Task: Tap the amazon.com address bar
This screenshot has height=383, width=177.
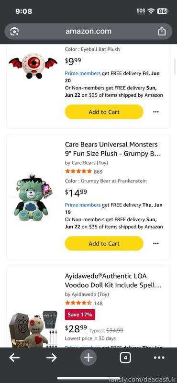Action: 88,31
